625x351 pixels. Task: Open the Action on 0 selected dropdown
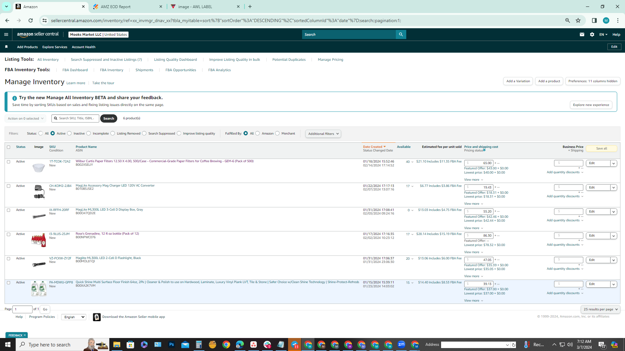[25, 119]
